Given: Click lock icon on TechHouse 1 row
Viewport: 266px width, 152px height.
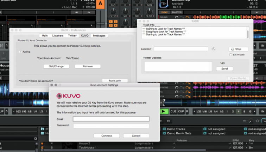Looking at the screenshot, I should (x=42, y=147).
